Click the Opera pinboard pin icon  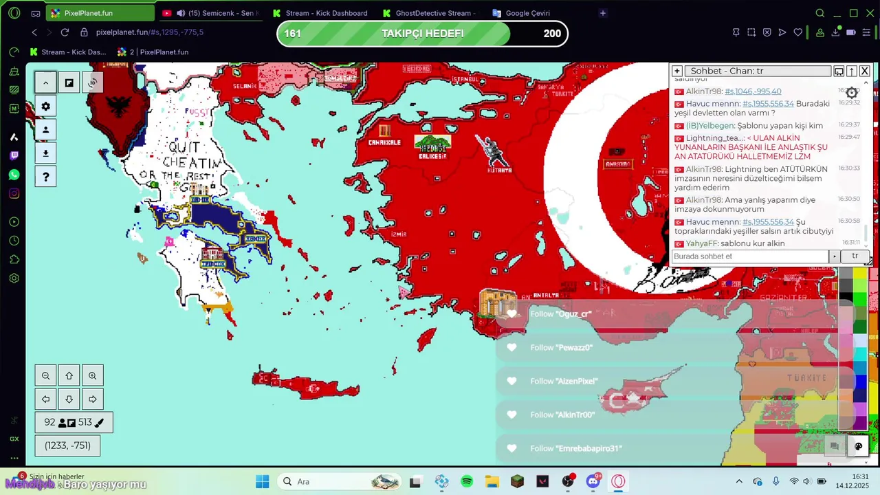pos(736,32)
